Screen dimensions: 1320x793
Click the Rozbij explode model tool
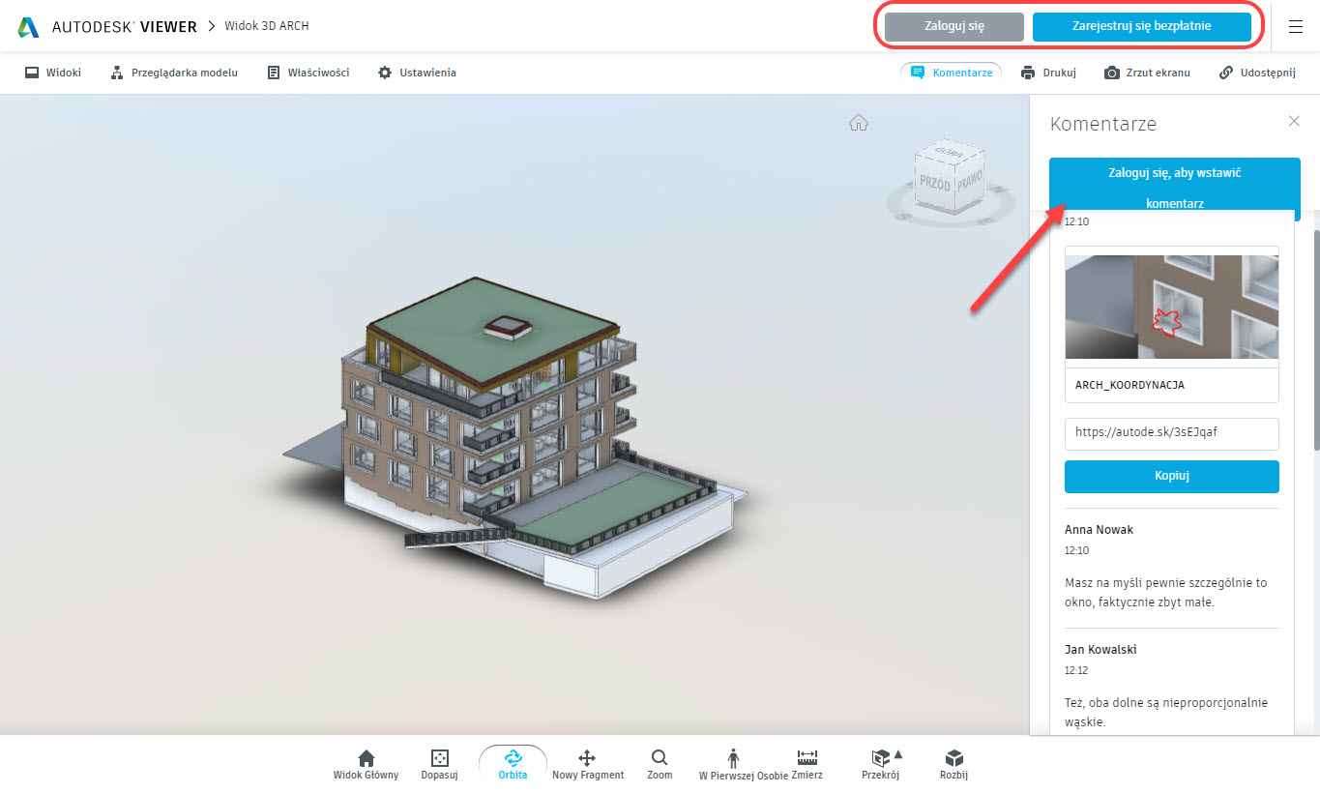click(x=953, y=763)
